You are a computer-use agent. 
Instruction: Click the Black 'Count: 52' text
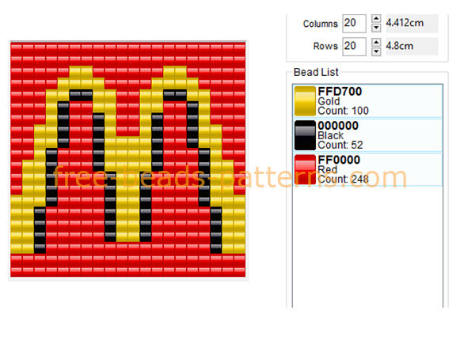tap(340, 145)
